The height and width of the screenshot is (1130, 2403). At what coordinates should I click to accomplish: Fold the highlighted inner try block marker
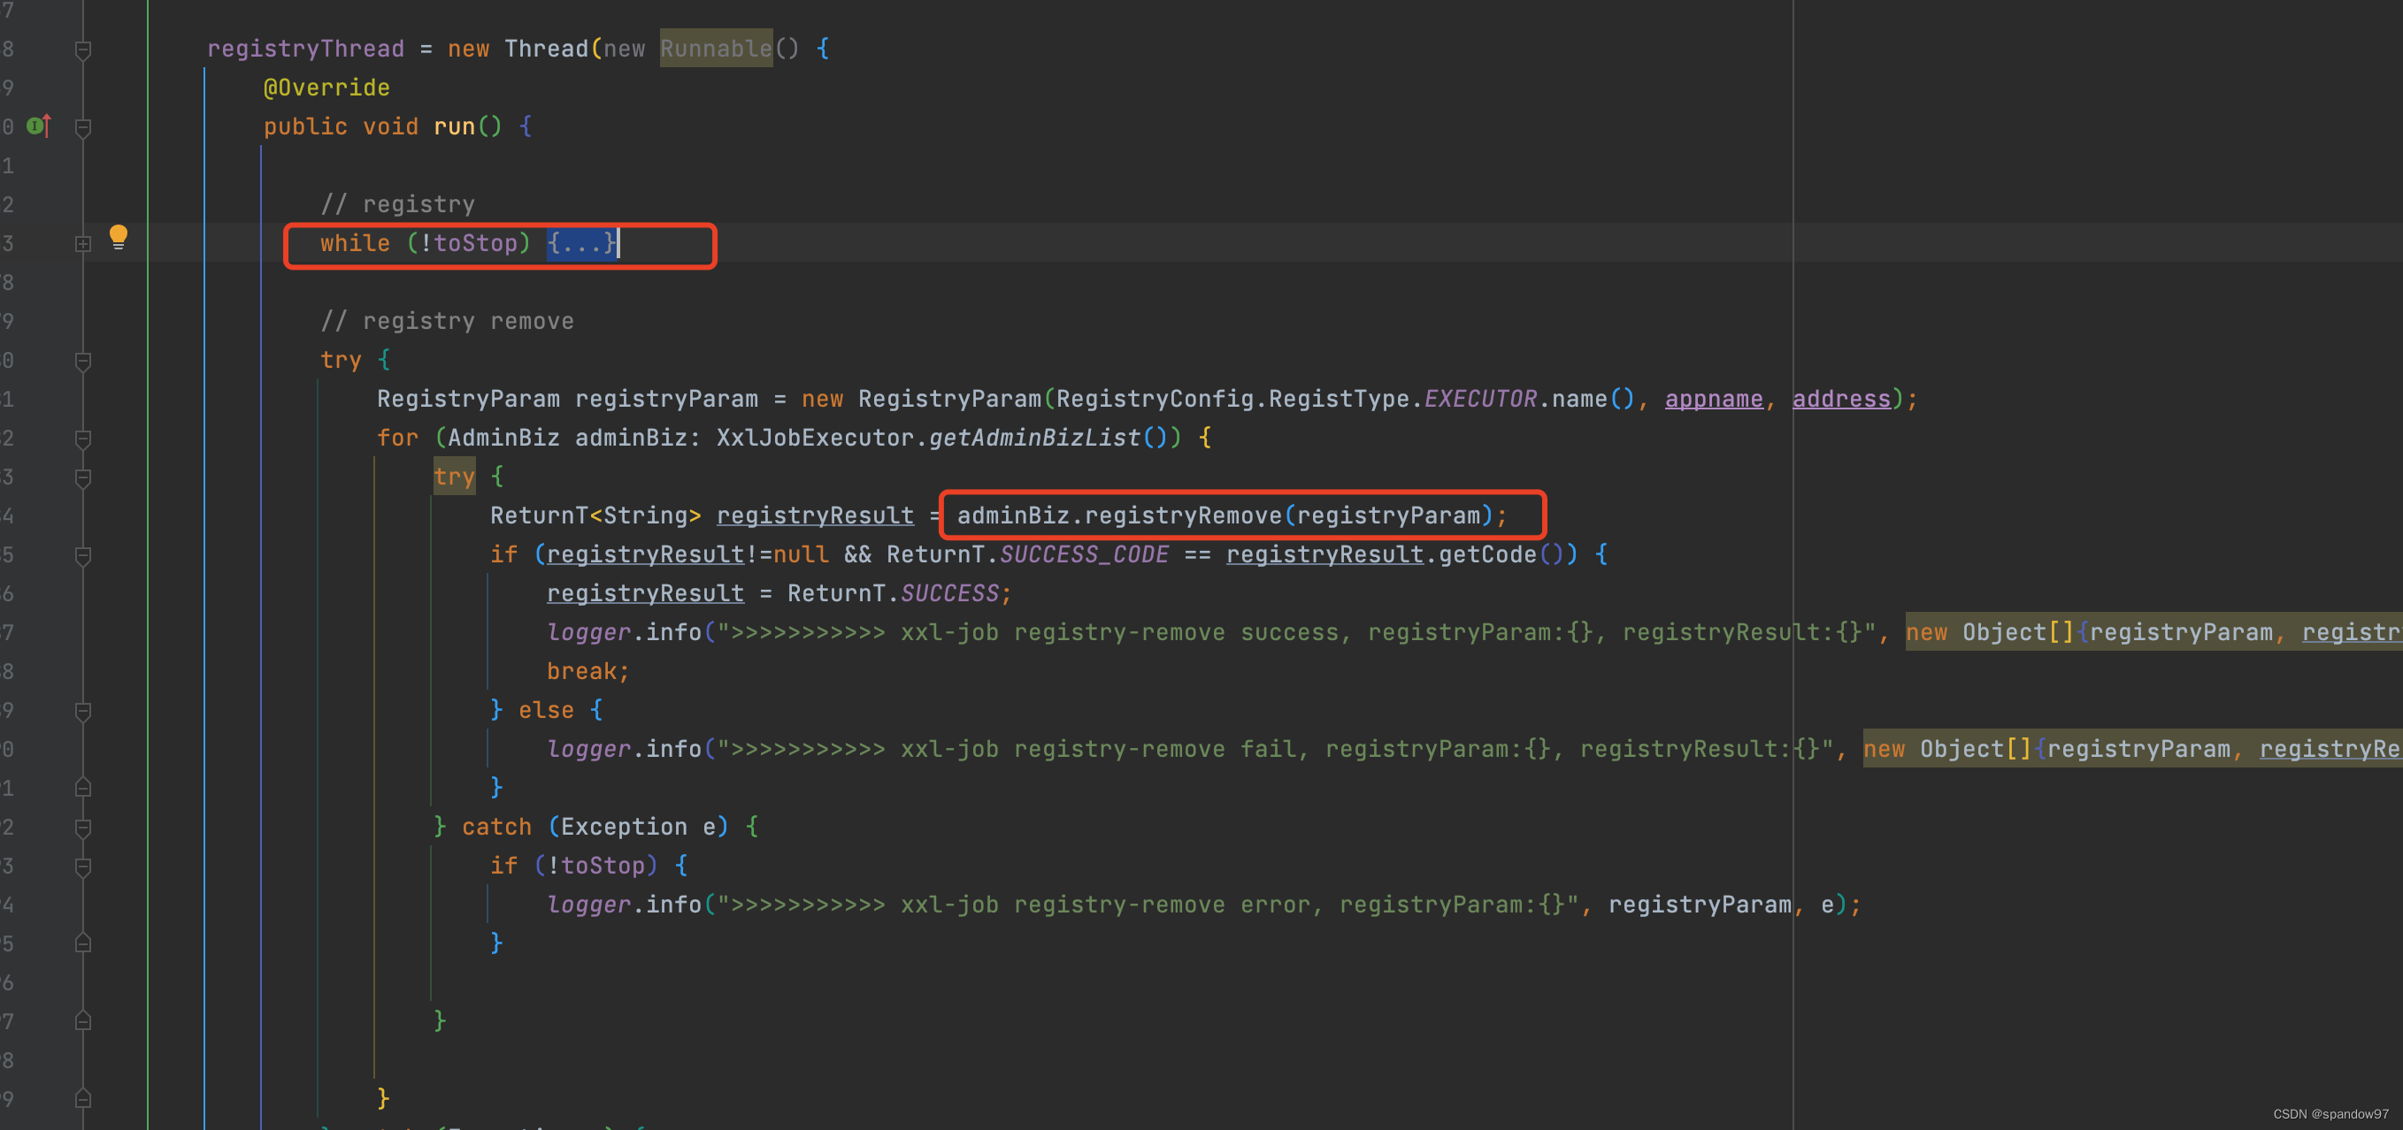click(x=83, y=477)
